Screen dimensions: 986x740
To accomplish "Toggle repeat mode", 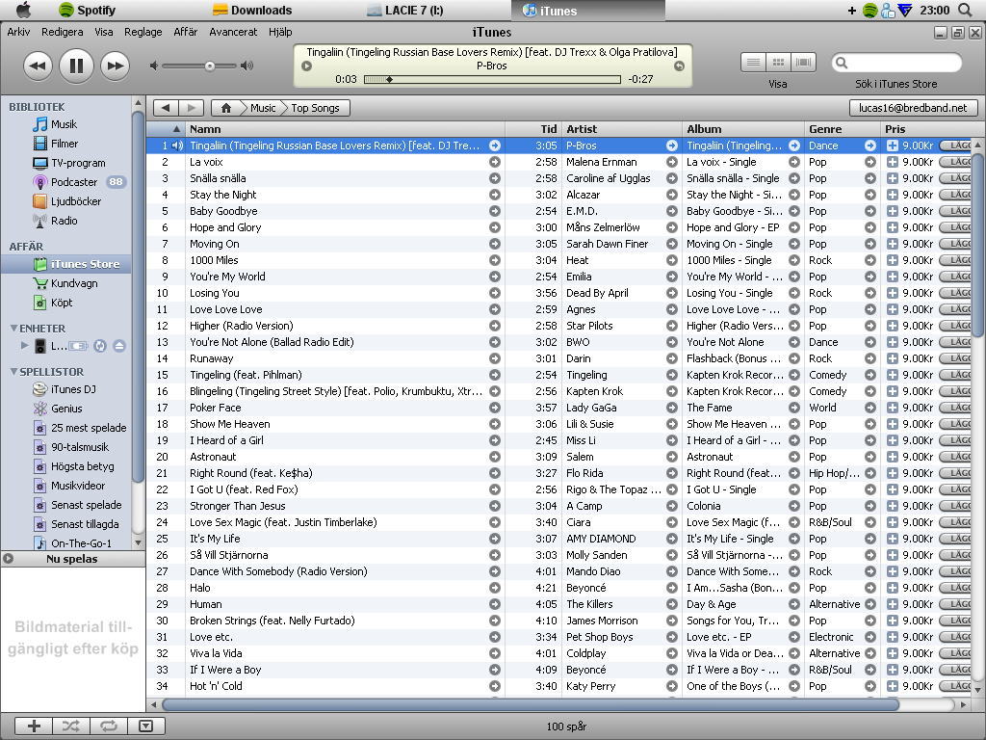I will coord(108,727).
